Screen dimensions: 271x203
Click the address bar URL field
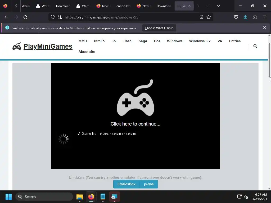coord(131,17)
